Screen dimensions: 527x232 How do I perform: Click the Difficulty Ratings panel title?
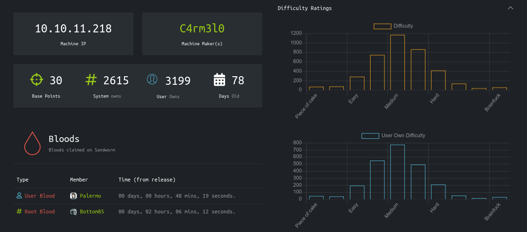(x=304, y=8)
